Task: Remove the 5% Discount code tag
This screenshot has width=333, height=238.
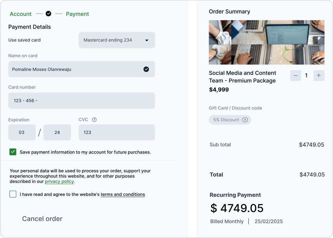Action: coord(245,120)
